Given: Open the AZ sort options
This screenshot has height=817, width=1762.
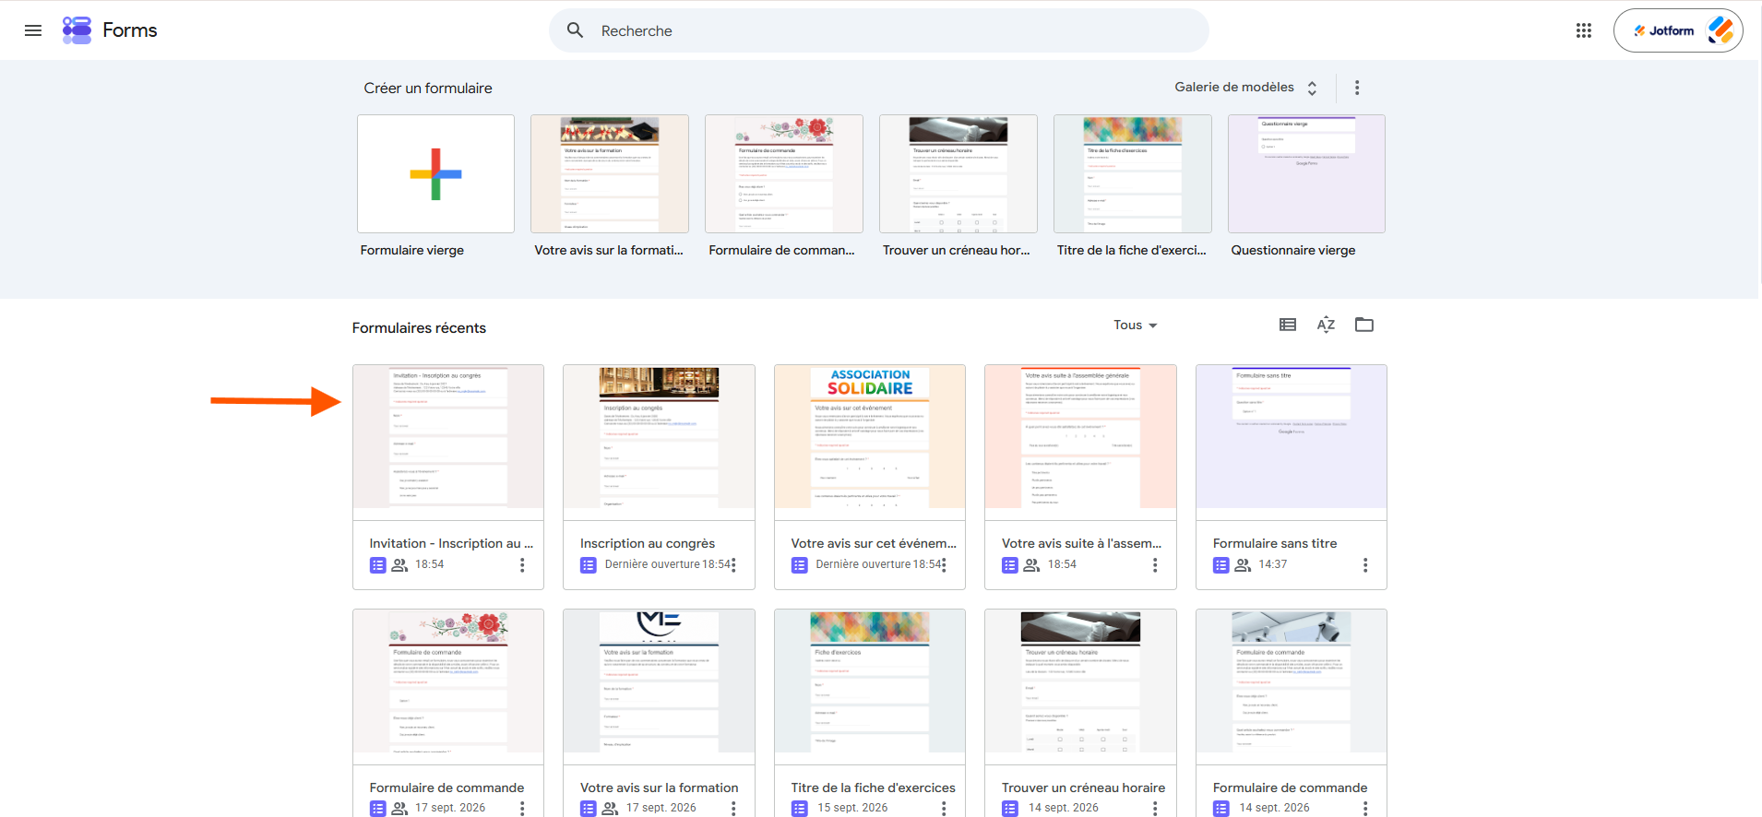Looking at the screenshot, I should [1326, 325].
